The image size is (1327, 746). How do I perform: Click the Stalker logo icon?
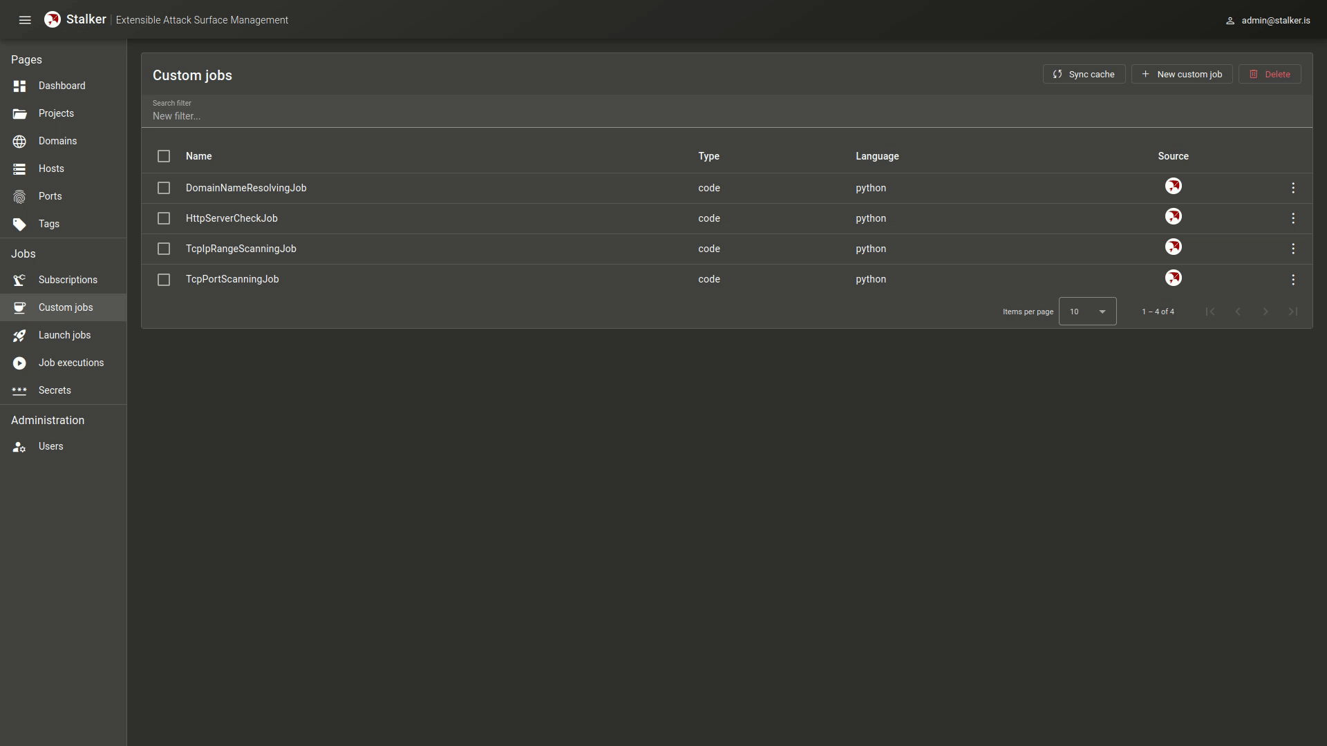point(53,20)
